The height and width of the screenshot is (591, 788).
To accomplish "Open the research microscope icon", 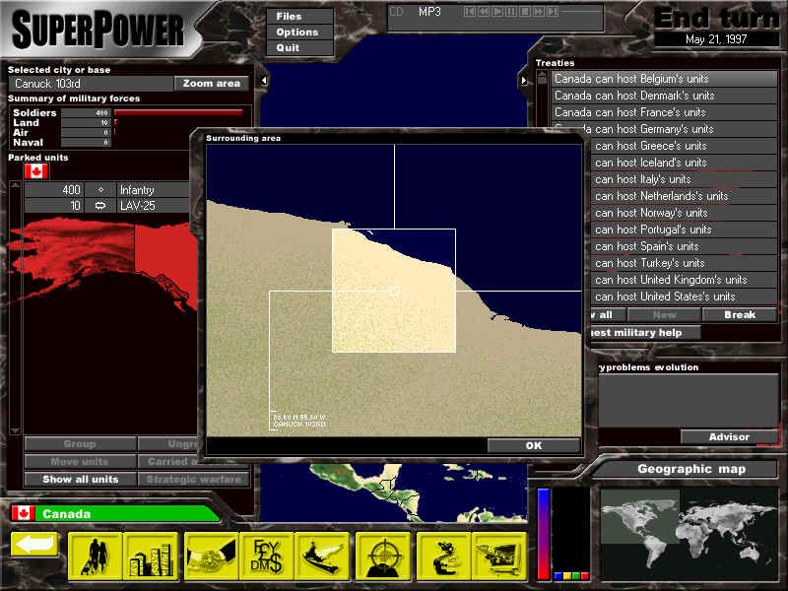I will click(x=444, y=557).
